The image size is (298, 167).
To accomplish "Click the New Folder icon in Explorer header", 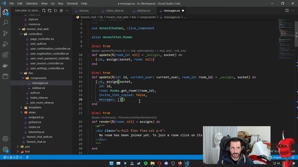I will pos(50,11).
